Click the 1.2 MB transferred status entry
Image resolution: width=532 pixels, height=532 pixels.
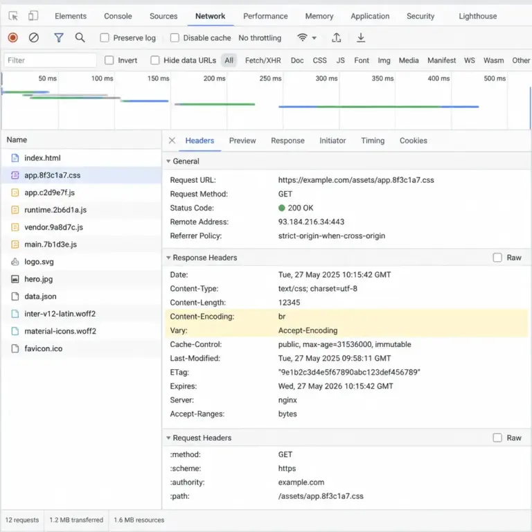coord(76,520)
